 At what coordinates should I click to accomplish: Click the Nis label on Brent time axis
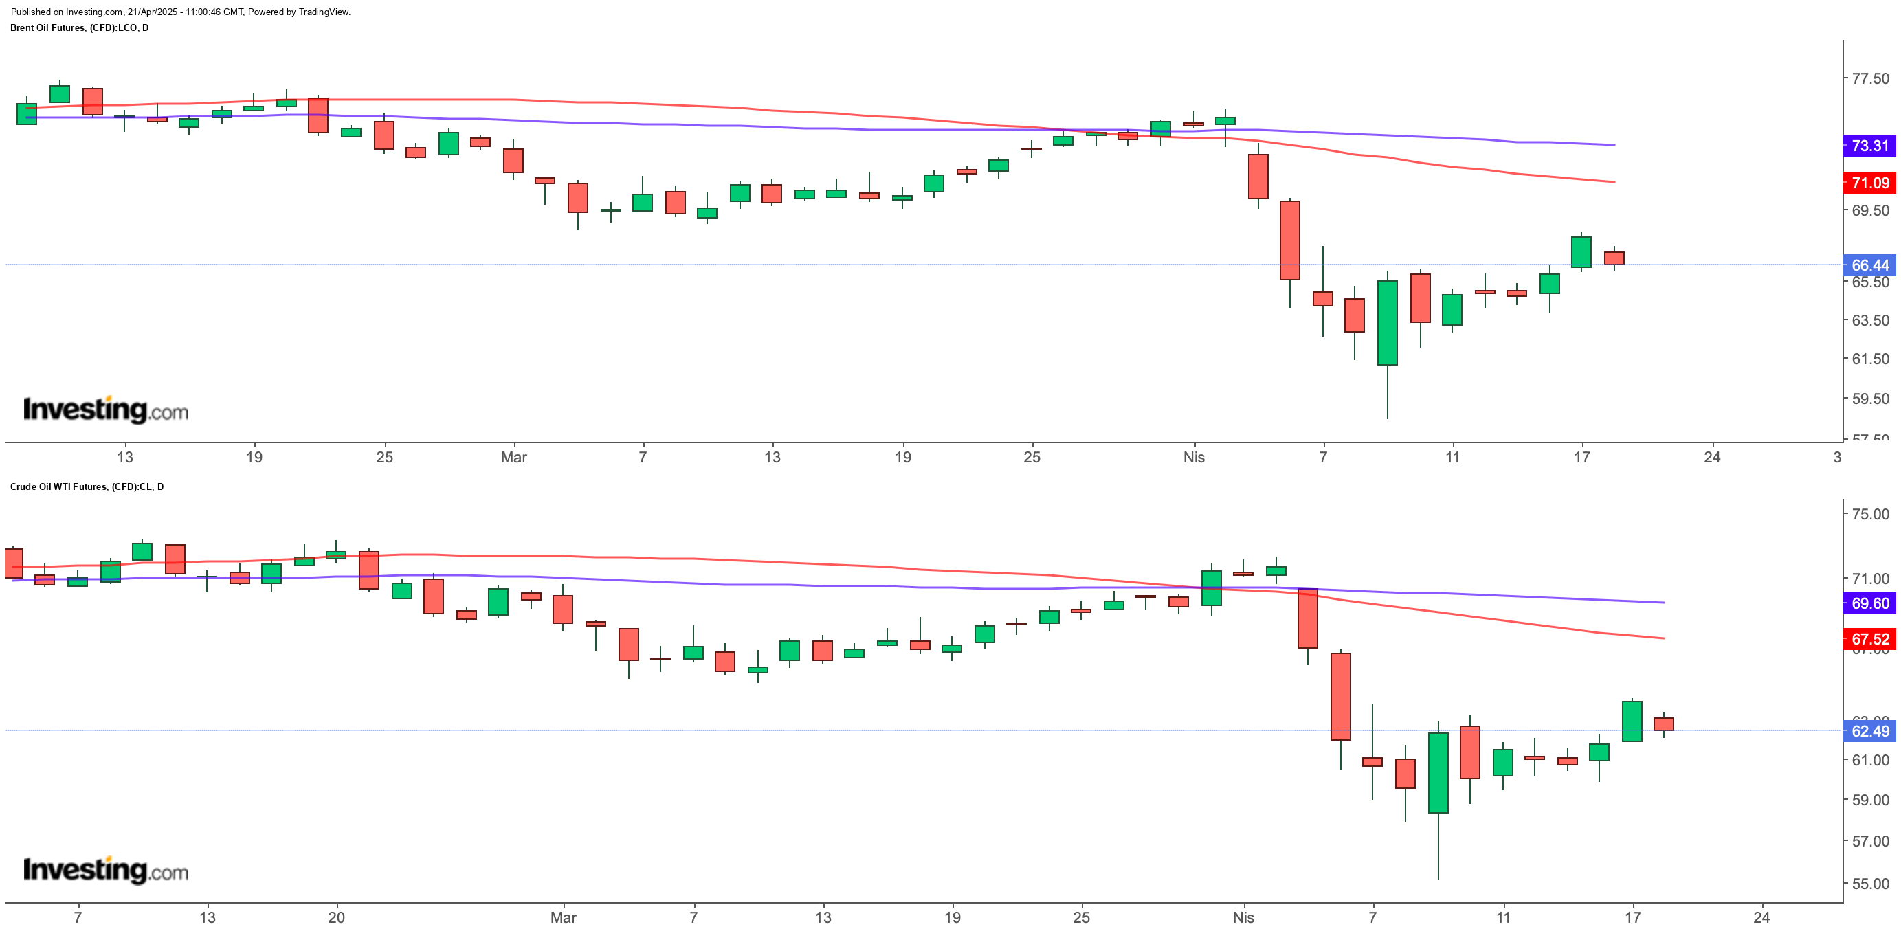pyautogui.click(x=1194, y=458)
